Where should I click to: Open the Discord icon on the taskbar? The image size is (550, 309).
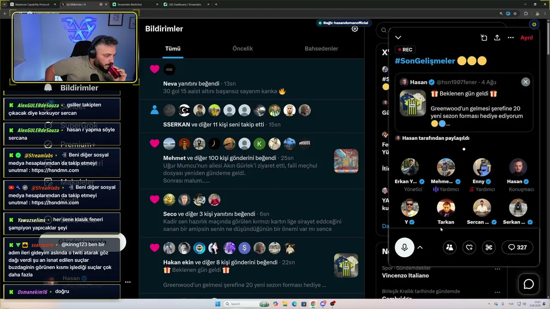pyautogui.click(x=323, y=304)
